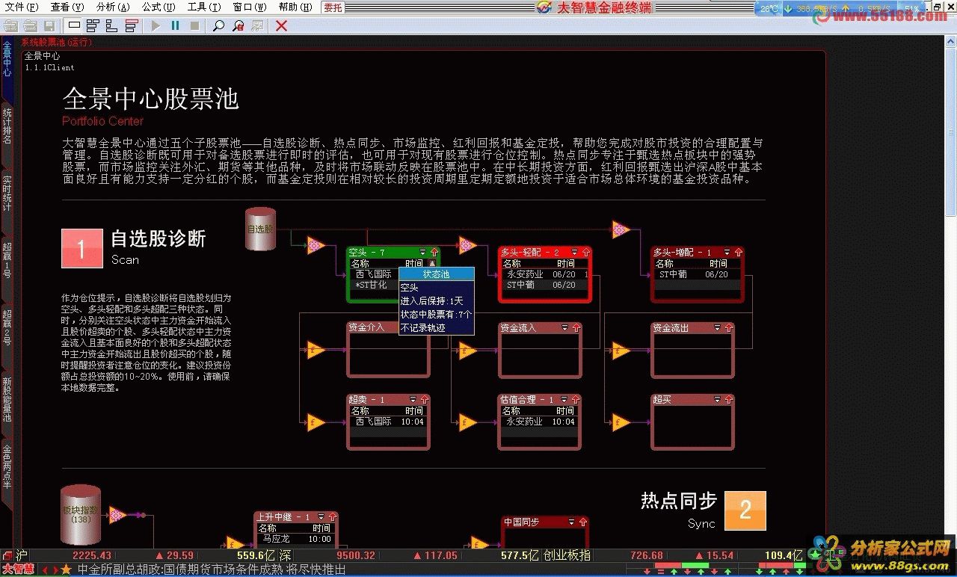Open the 公式(U) menu
The height and width of the screenshot is (577, 957).
[159, 7]
